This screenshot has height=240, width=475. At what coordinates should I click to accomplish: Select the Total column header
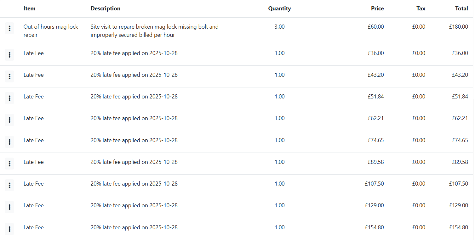pyautogui.click(x=461, y=8)
